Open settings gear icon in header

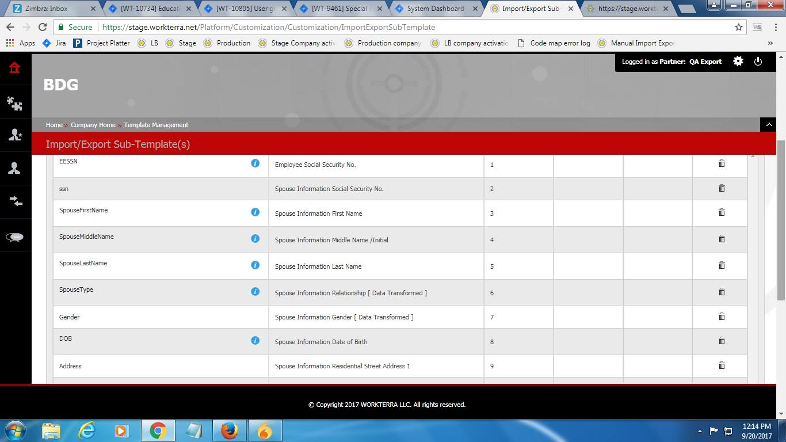pyautogui.click(x=738, y=62)
